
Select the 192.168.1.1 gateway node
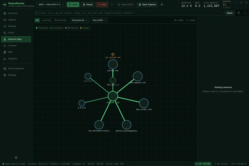113,80
